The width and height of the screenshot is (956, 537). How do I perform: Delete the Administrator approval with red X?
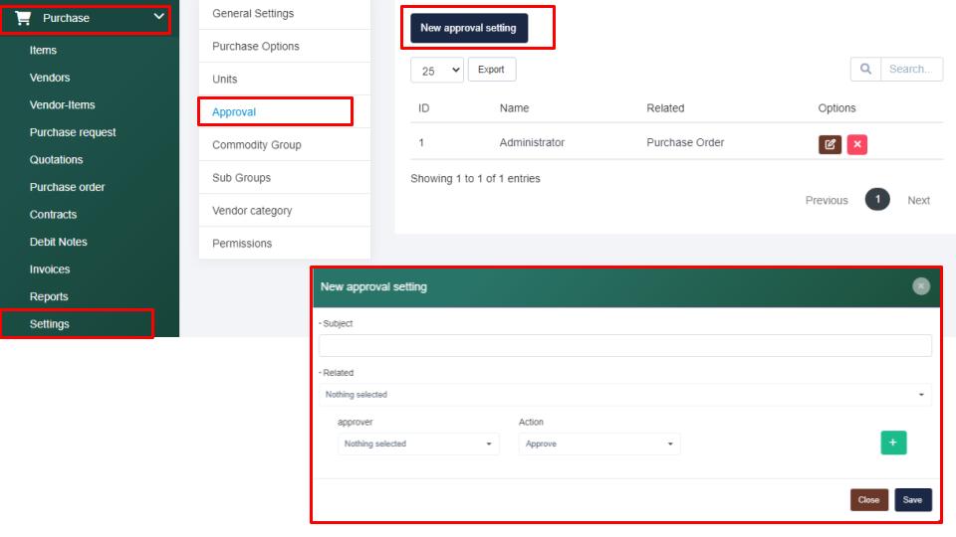click(x=857, y=144)
